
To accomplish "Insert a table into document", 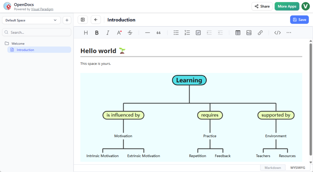I will (x=238, y=33).
